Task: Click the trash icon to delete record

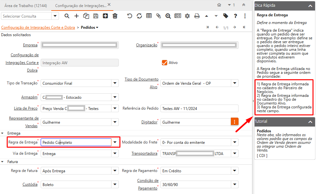Action: 115,16
